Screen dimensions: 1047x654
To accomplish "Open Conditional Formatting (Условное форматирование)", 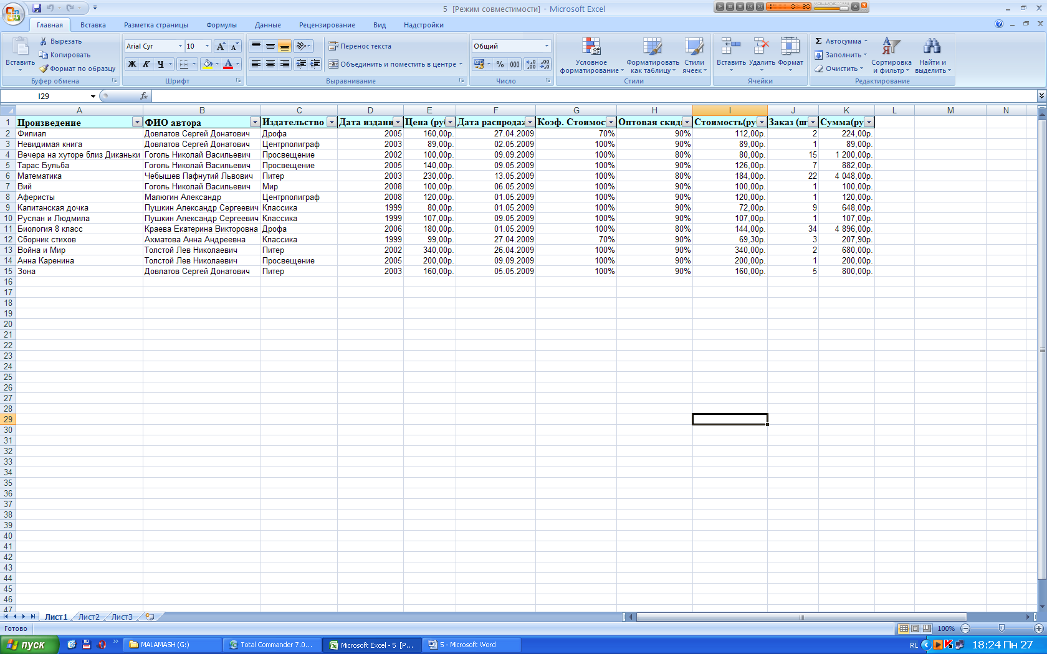I will 591,55.
